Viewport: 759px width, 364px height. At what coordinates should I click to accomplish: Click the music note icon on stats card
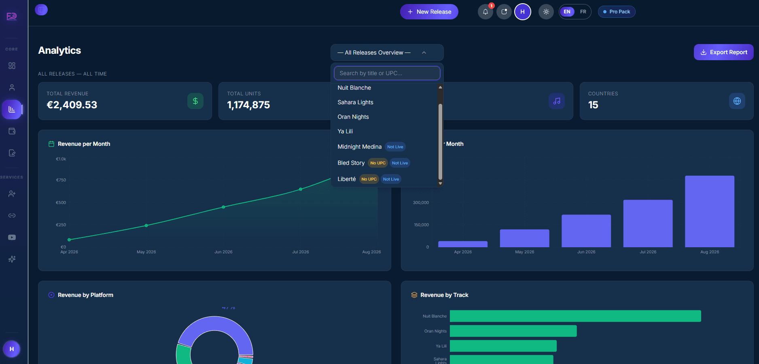point(557,101)
